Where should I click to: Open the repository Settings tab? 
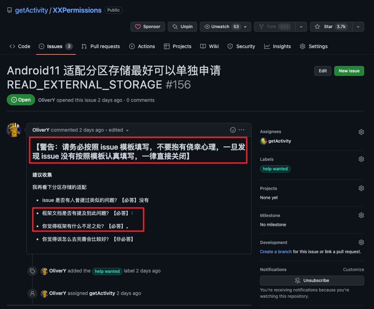tap(313, 46)
